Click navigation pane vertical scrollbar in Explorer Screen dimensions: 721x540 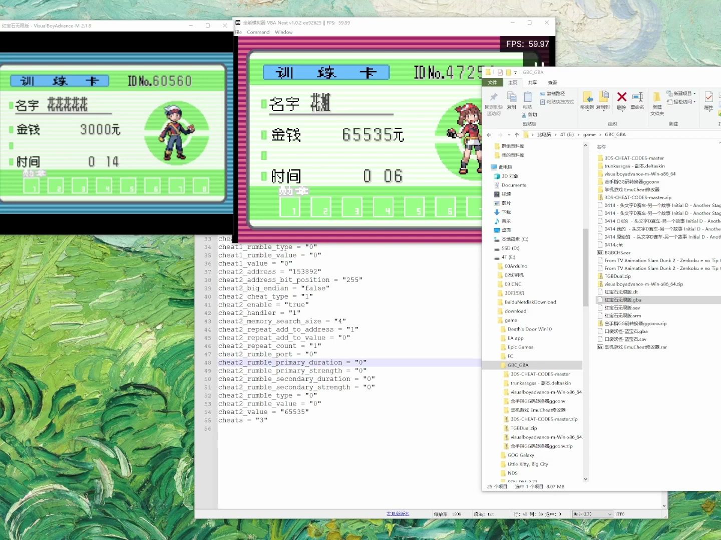click(585, 267)
